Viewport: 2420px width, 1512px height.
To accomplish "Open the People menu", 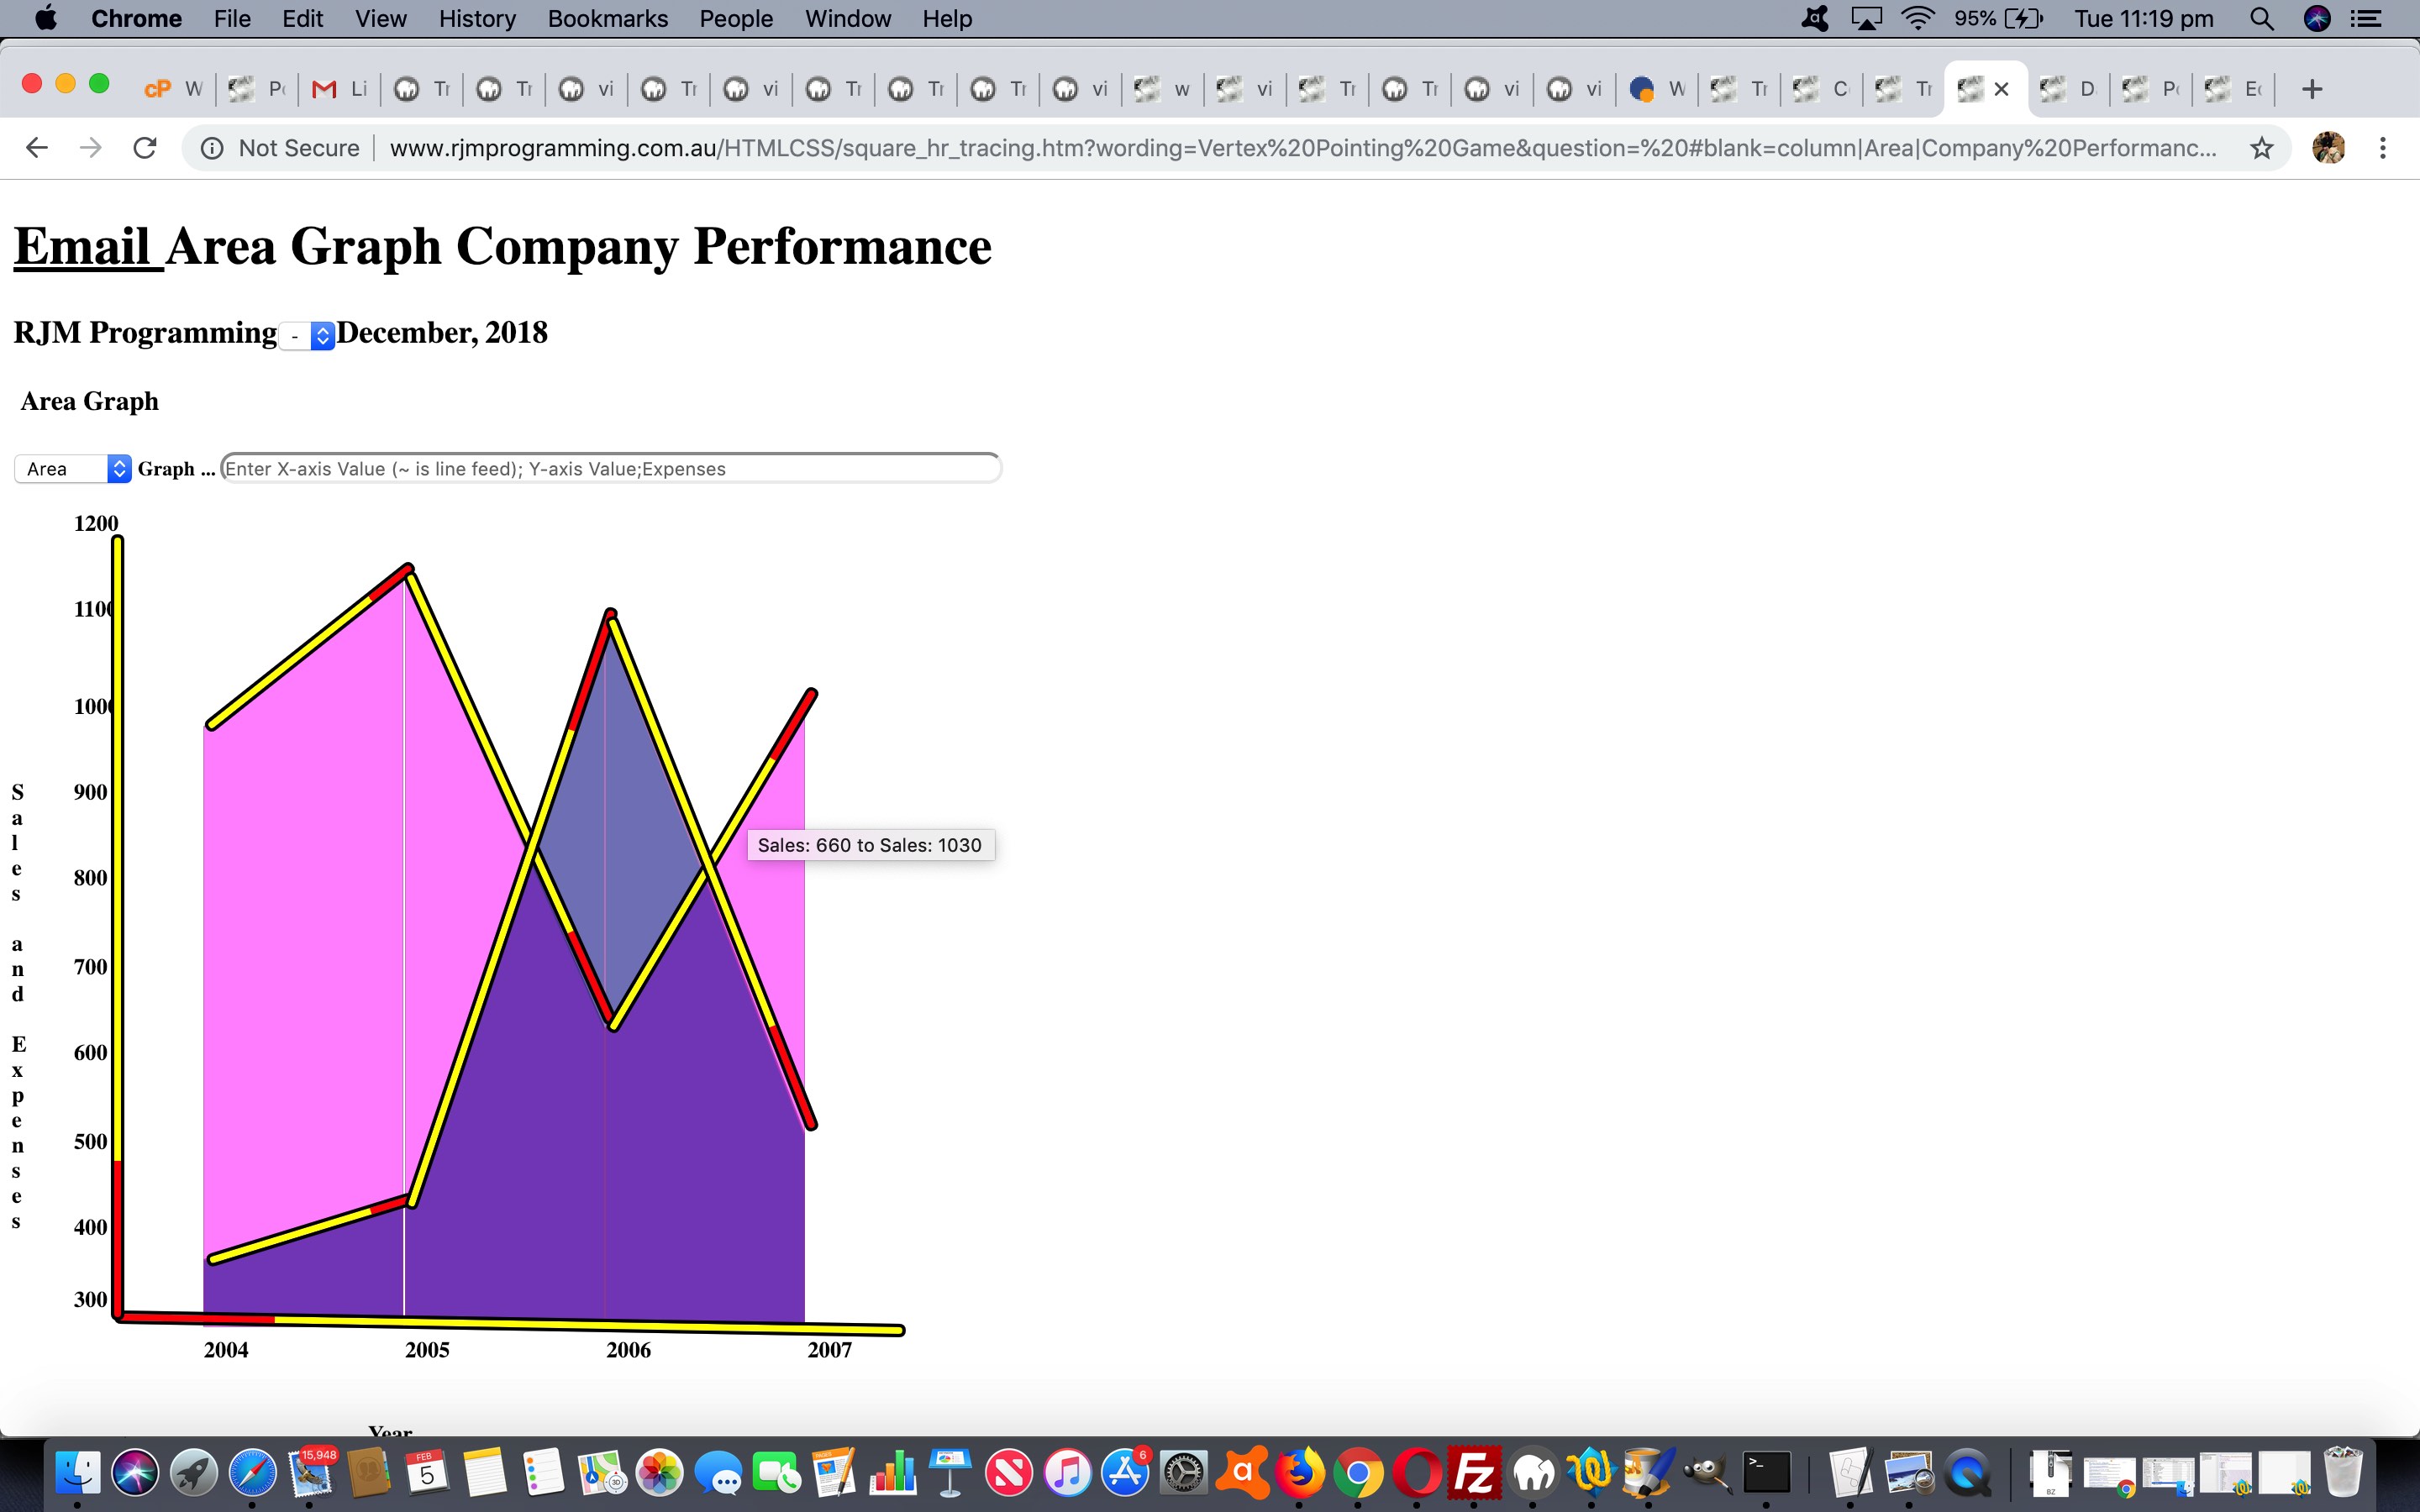I will pos(736,18).
